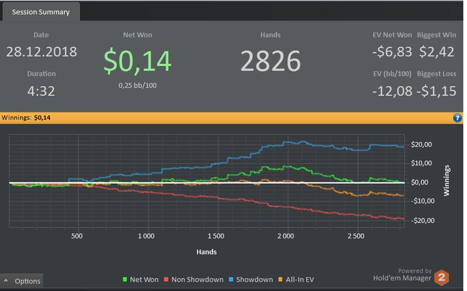Viewport: 467px width, 291px height.
Task: Click the 0,25 bb/100 text
Action: pyautogui.click(x=137, y=86)
